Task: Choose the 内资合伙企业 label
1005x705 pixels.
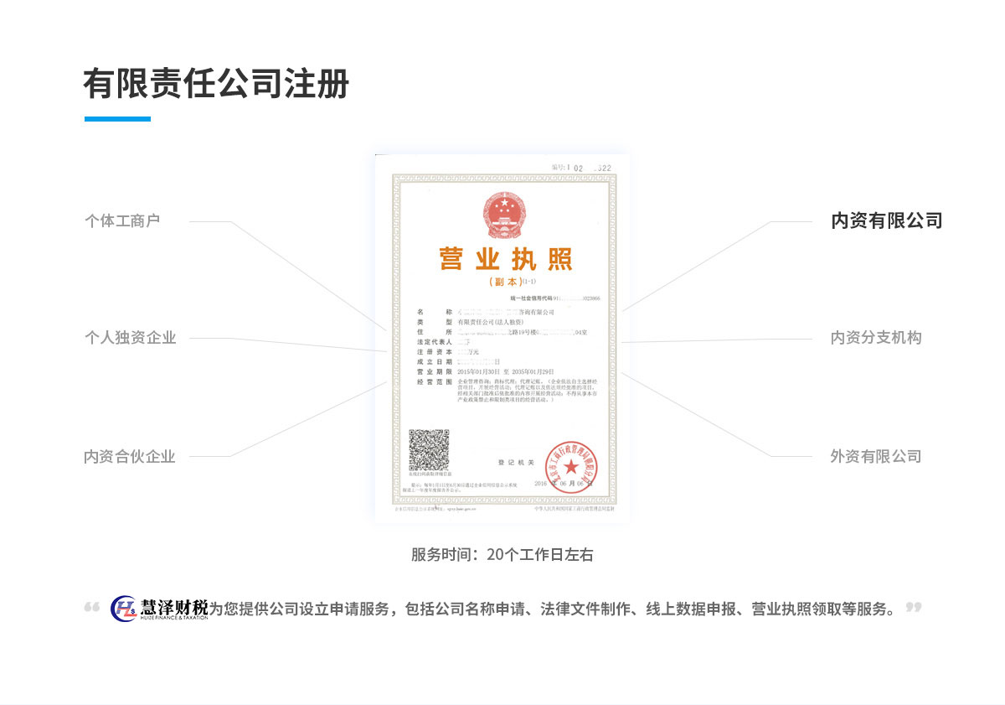Action: pyautogui.click(x=130, y=457)
